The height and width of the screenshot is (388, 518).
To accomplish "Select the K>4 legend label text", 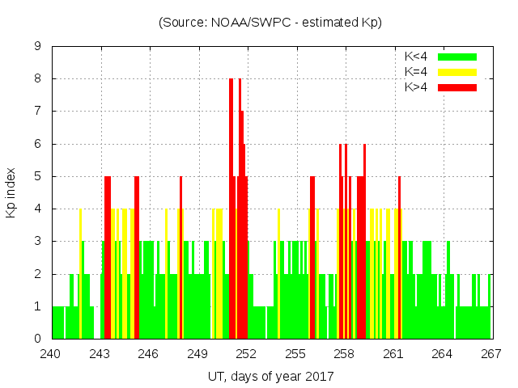I will click(x=417, y=87).
